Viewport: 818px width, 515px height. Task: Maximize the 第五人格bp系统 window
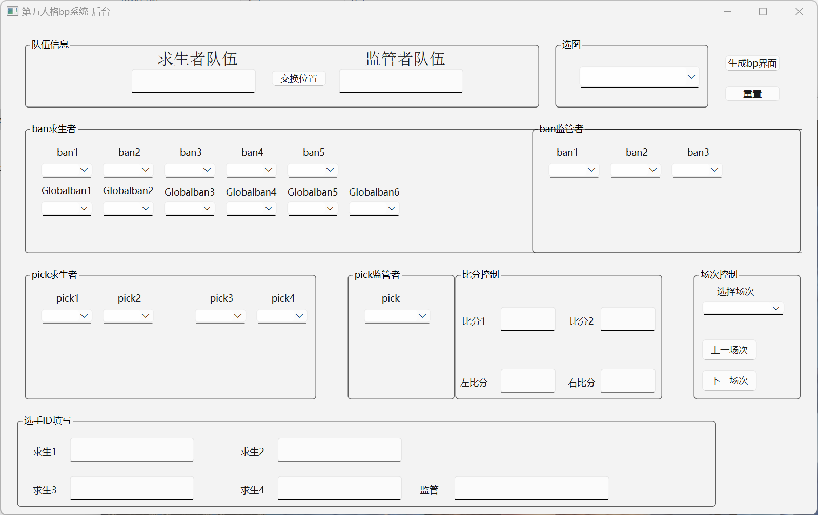point(763,11)
